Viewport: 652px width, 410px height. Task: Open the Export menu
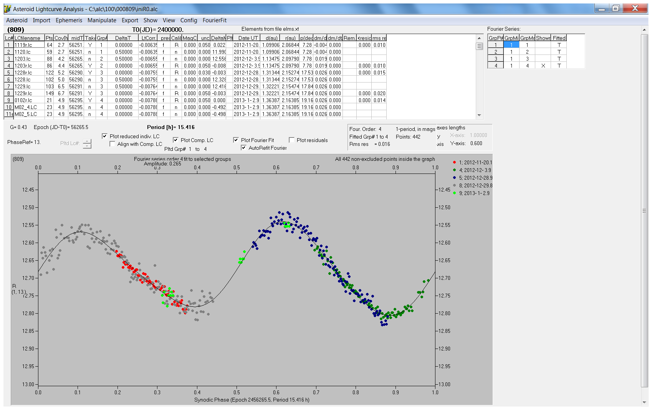coord(130,20)
